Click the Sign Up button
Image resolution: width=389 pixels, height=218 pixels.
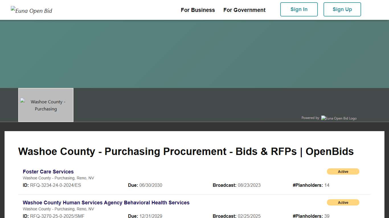tap(342, 9)
